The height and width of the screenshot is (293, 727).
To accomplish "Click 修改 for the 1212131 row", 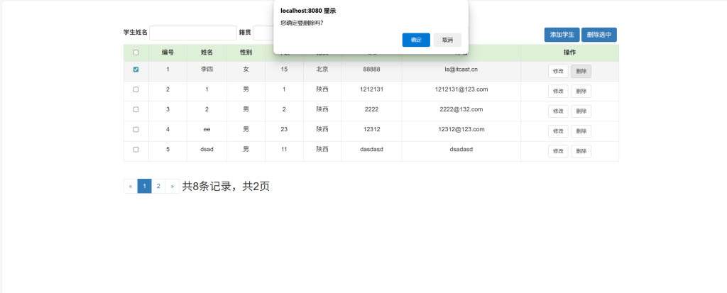I will pos(558,92).
